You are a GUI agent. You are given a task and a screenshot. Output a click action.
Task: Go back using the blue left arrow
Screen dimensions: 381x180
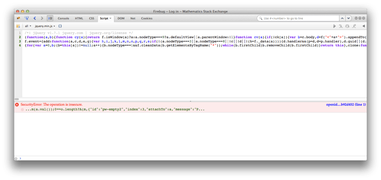[x=35, y=18]
